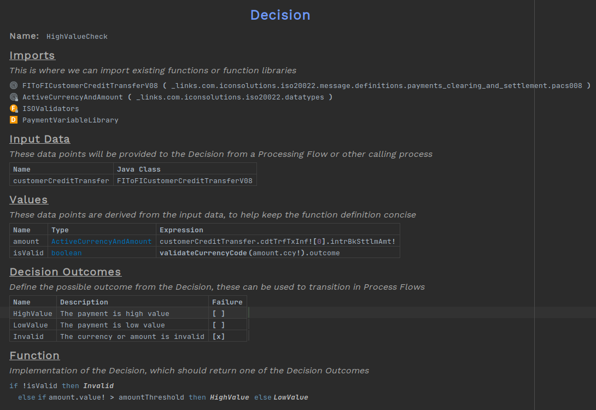
Task: Select the orange F icon for ISOValidators
Action: click(13, 108)
